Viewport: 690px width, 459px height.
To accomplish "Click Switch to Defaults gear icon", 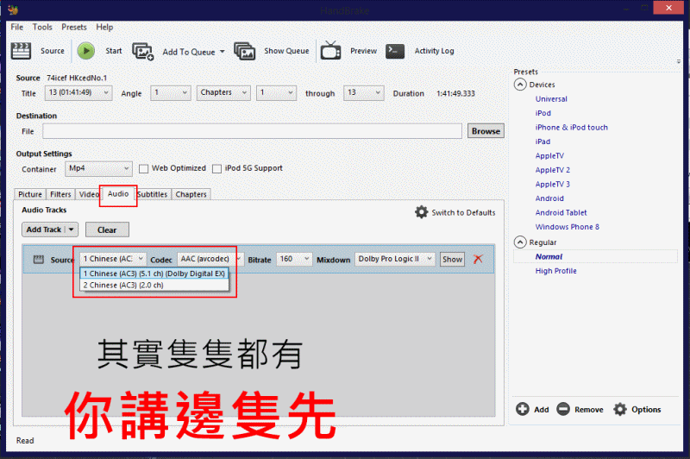I will coord(421,212).
